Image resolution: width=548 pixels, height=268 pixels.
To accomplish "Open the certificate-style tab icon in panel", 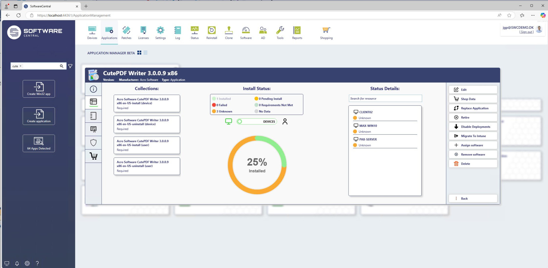I will pos(93,129).
